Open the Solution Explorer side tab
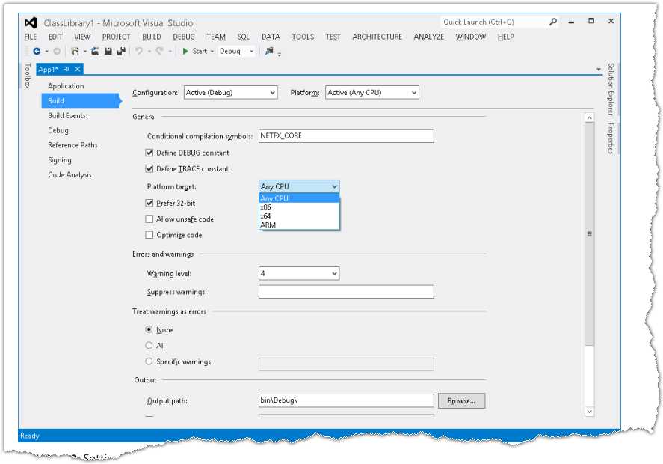Viewport: 663px width, 464px height. pyautogui.click(x=611, y=89)
